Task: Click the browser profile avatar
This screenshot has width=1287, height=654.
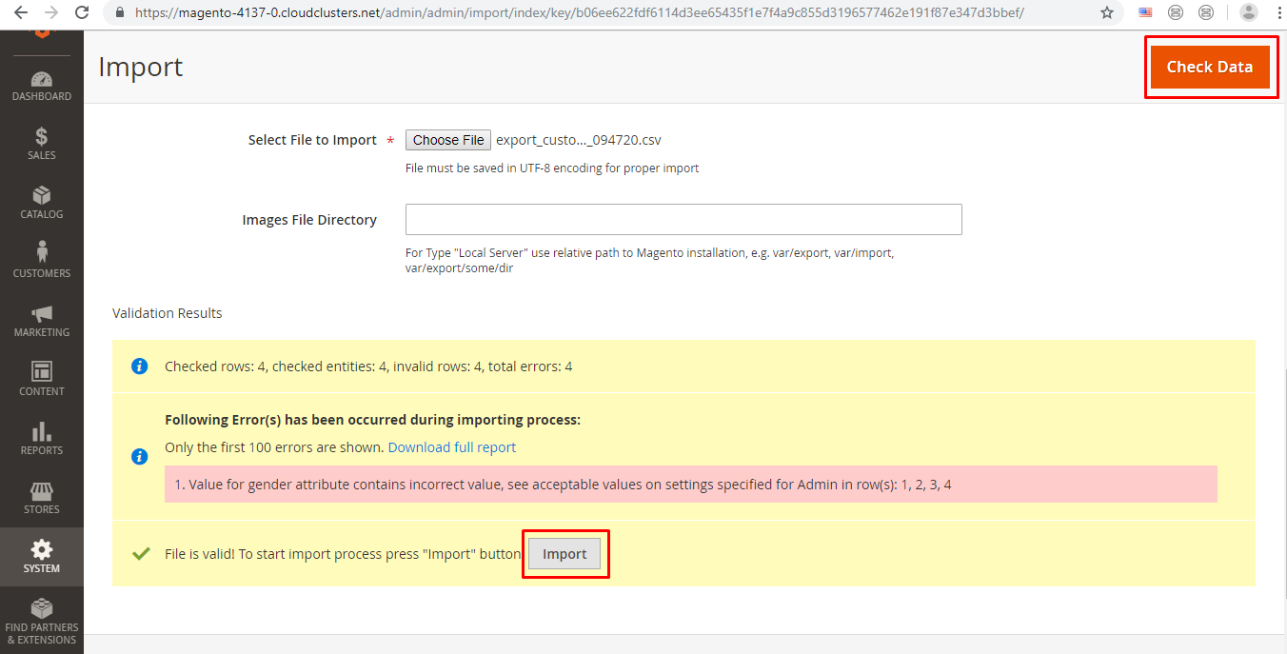Action: pyautogui.click(x=1248, y=13)
